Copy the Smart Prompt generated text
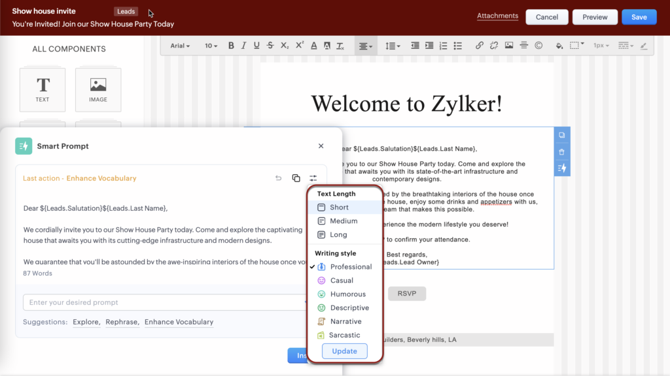Screen dimensions: 670x376 coord(296,178)
